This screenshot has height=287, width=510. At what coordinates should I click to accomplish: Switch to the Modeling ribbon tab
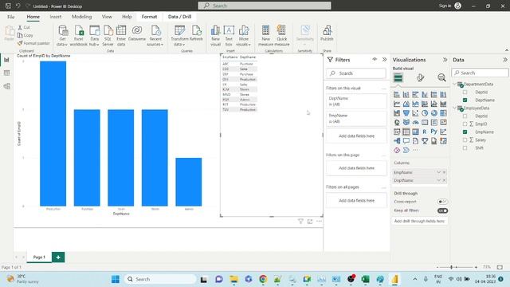click(x=81, y=17)
